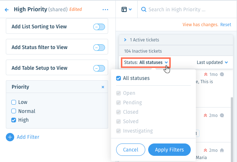237x162 pixels.
Task: Open the Status: All statuses dropdown
Action: [146, 62]
